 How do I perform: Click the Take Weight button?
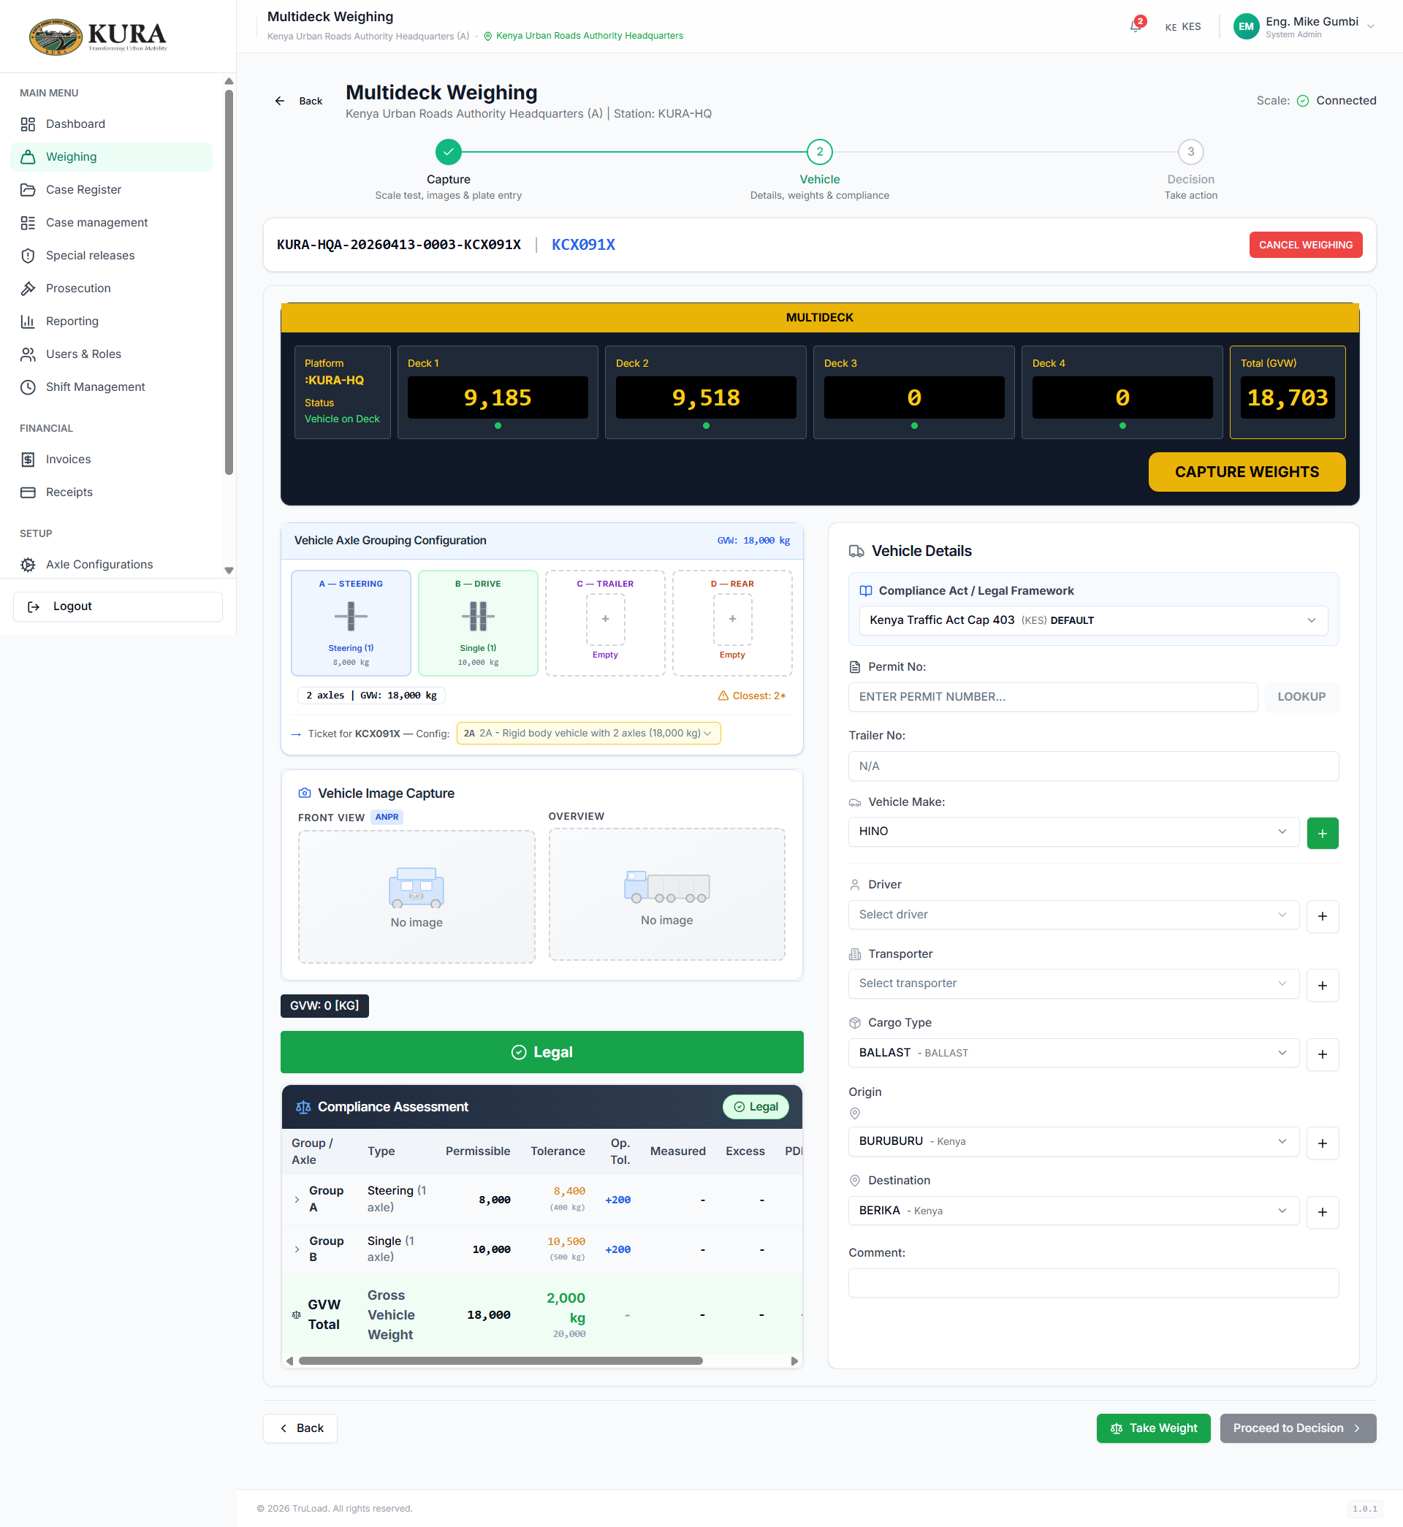[x=1152, y=1428]
